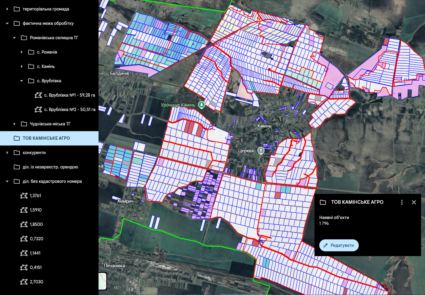Screen dimensions: 425x295
Task: Open the three-dot menu for ТОВ КАМІНСЬКЕ АГРО
Action: point(402,202)
